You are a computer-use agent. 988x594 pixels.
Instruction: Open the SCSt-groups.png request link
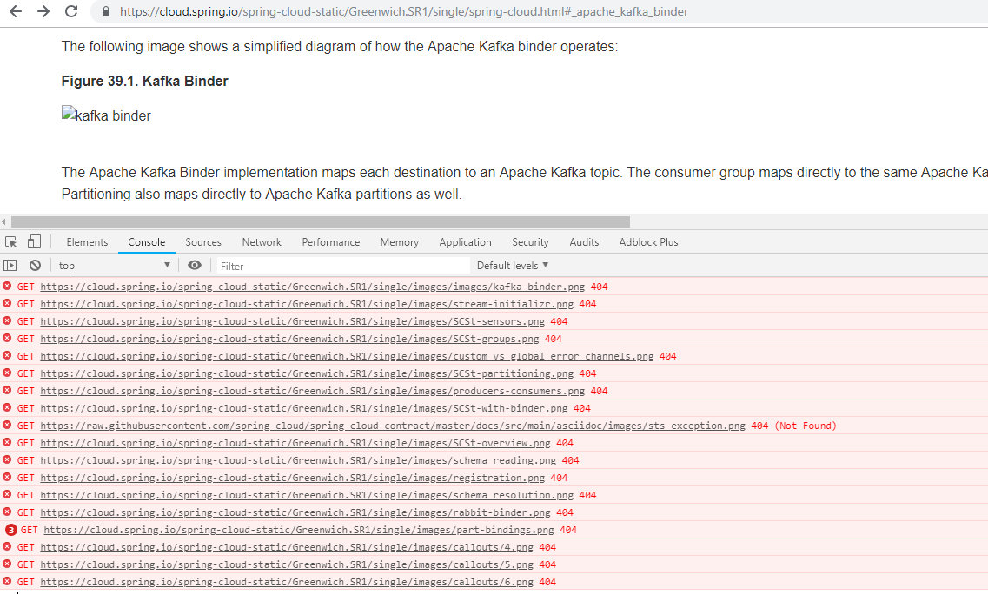tap(290, 339)
